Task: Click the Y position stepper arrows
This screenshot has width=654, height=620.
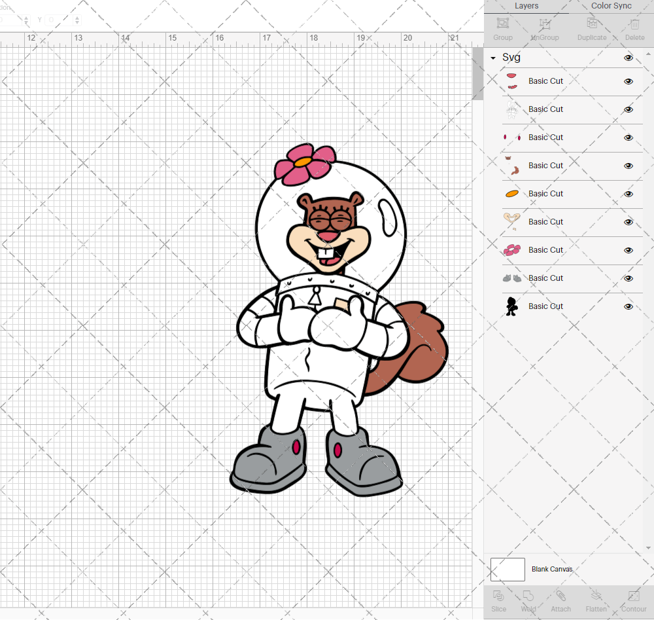Action: point(77,20)
